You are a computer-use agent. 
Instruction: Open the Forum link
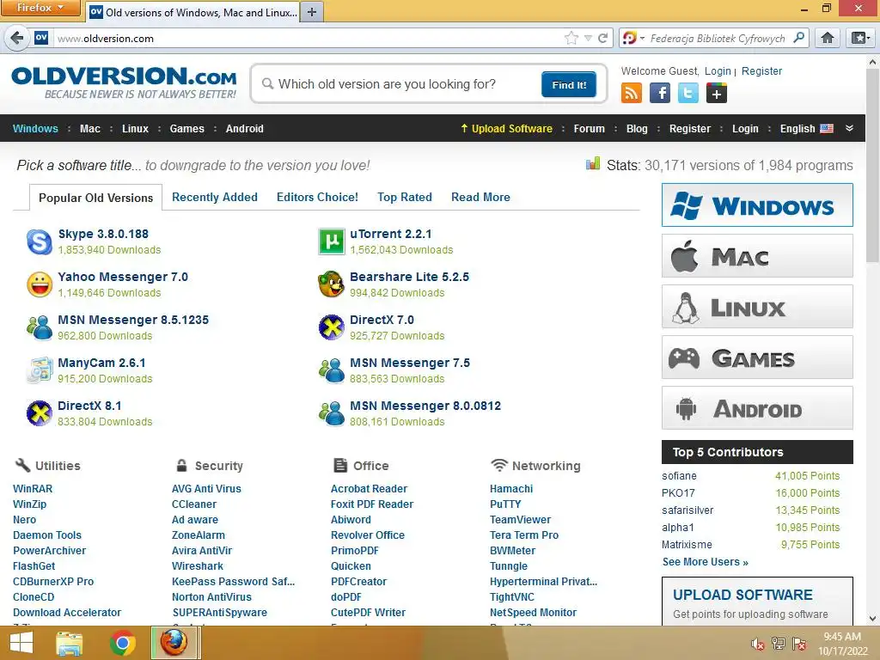589,129
